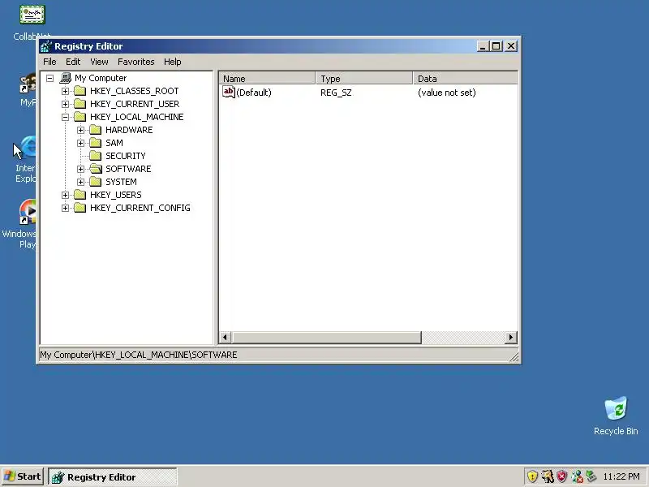Click the HKEY_CURRENT_CONFIG folder icon

[80, 208]
